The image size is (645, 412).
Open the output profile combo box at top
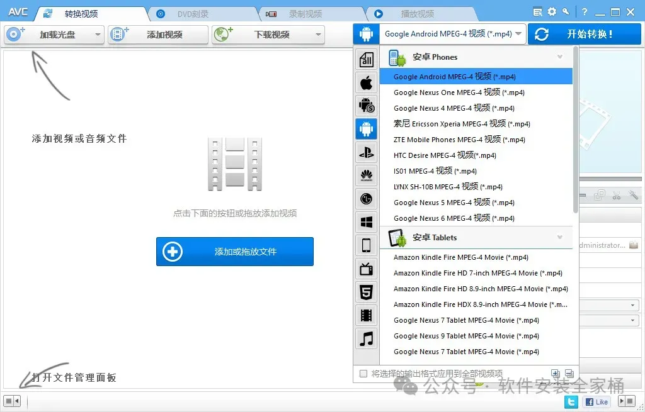coord(453,34)
